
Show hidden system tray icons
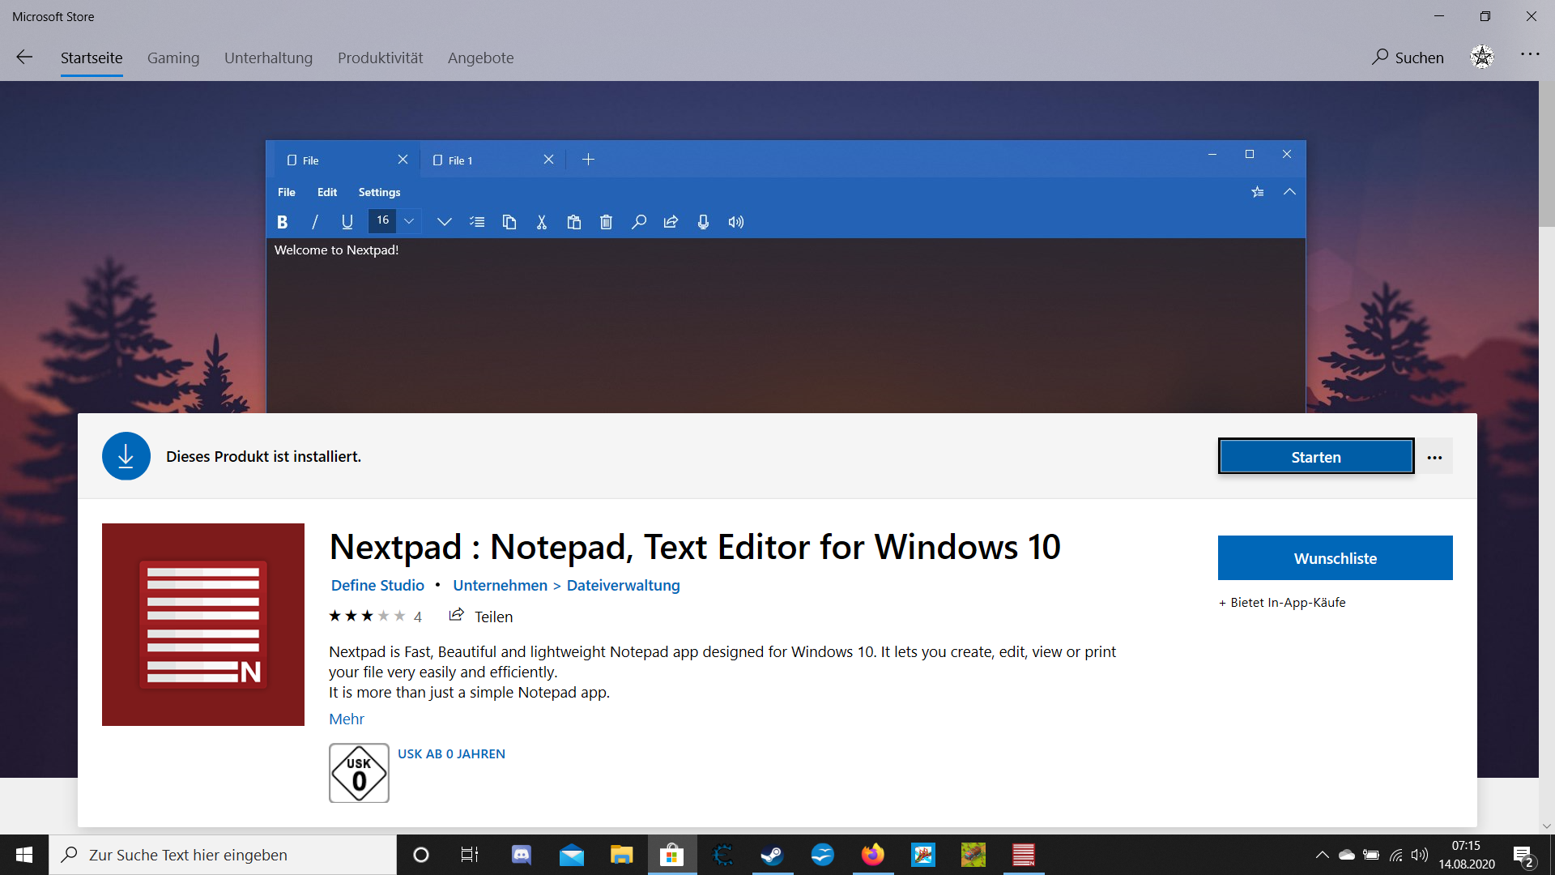pyautogui.click(x=1322, y=855)
